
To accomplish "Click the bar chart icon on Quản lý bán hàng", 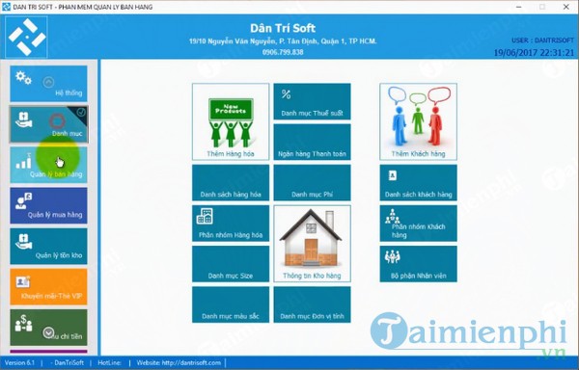I will tap(23, 161).
